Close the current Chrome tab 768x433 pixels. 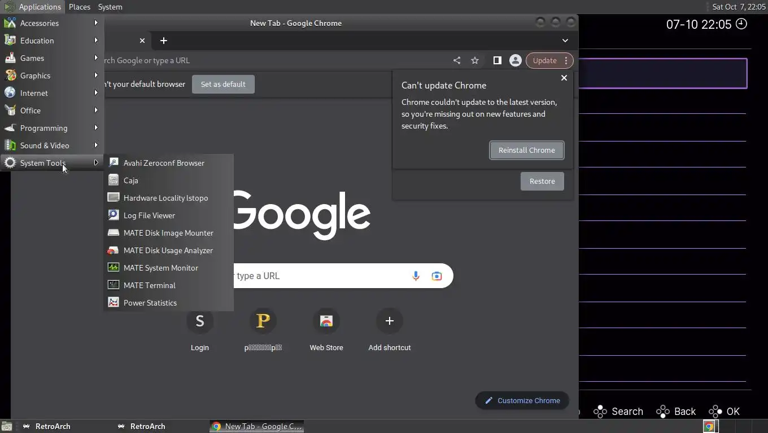[142, 41]
